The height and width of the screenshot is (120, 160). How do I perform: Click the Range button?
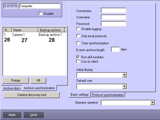click(x=16, y=80)
